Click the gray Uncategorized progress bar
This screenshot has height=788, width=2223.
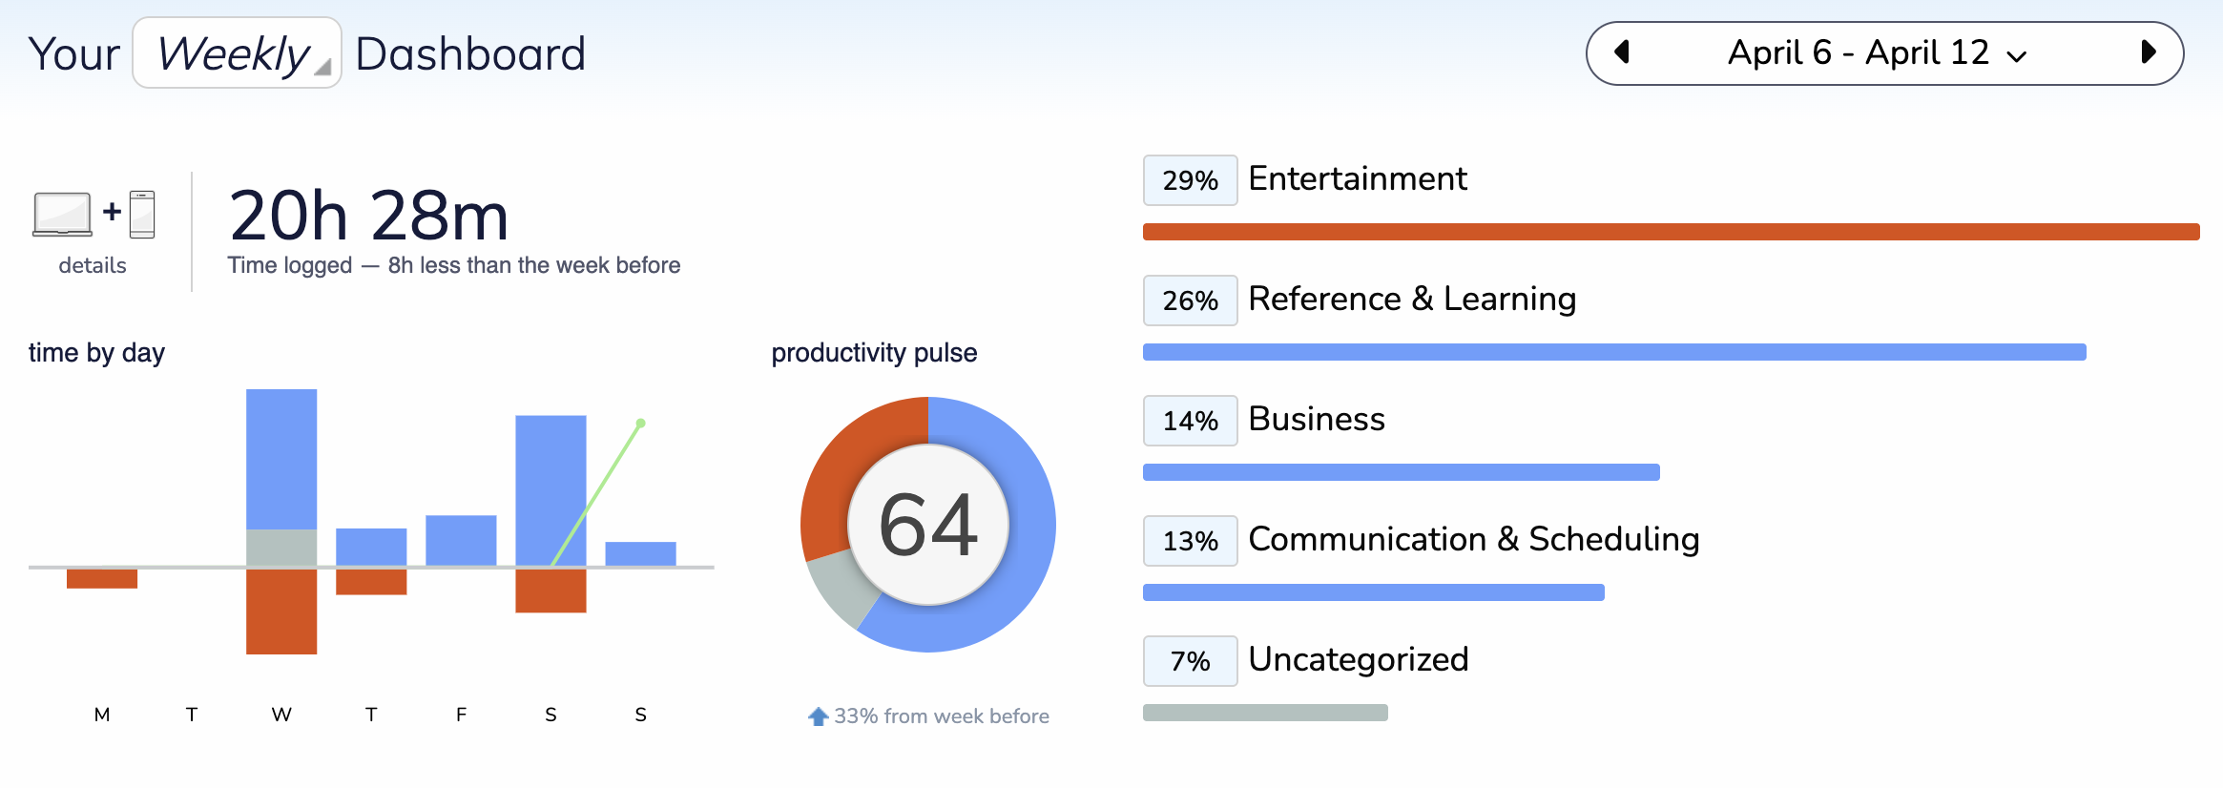1265,713
